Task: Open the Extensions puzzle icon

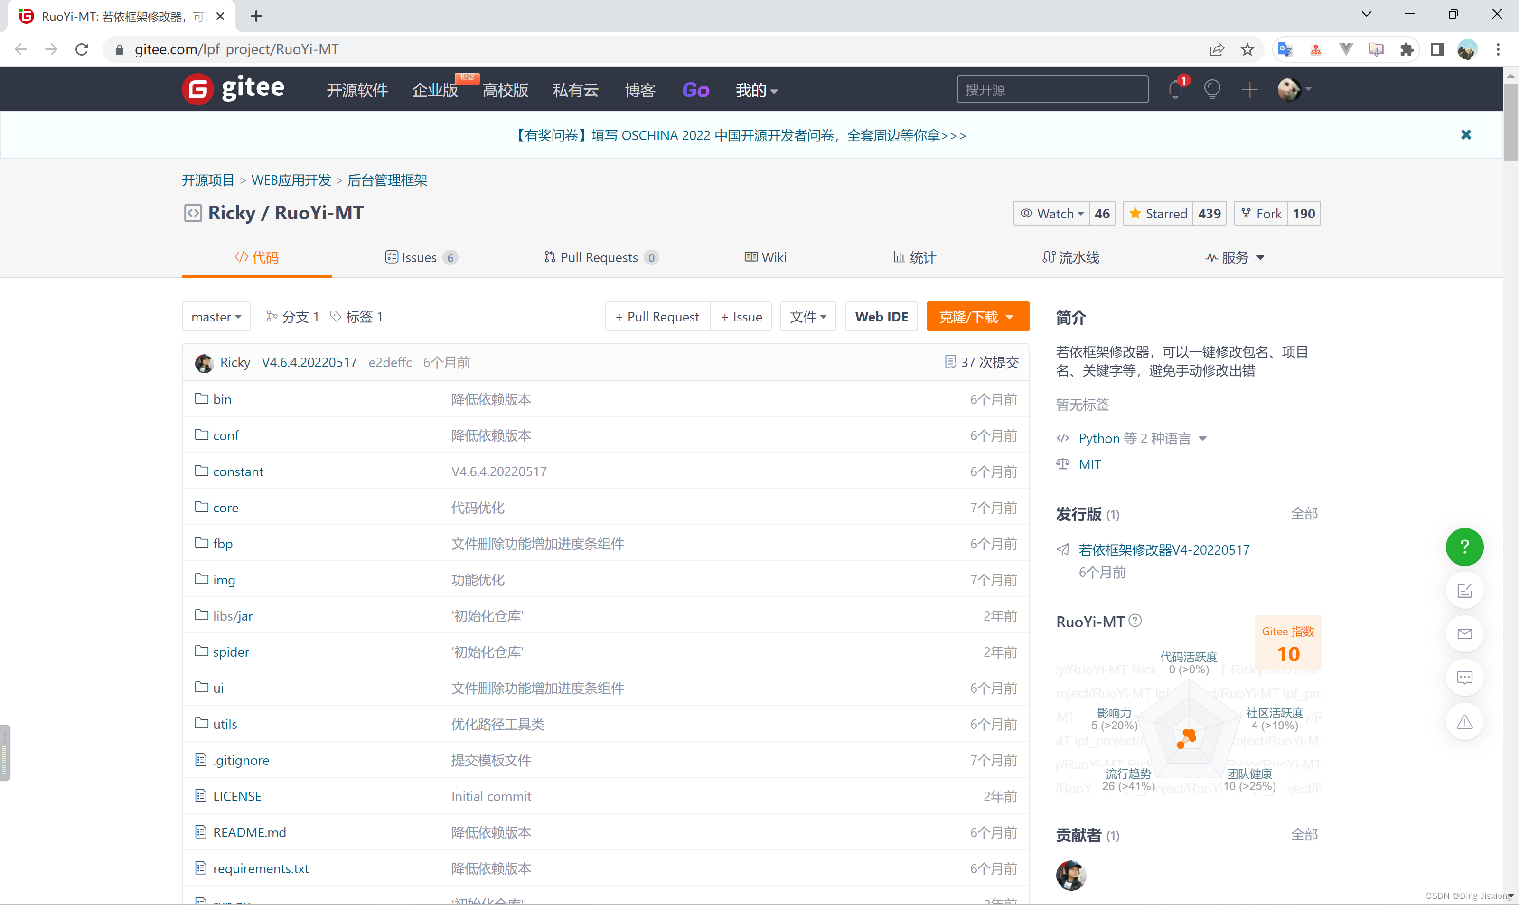Action: 1407,49
